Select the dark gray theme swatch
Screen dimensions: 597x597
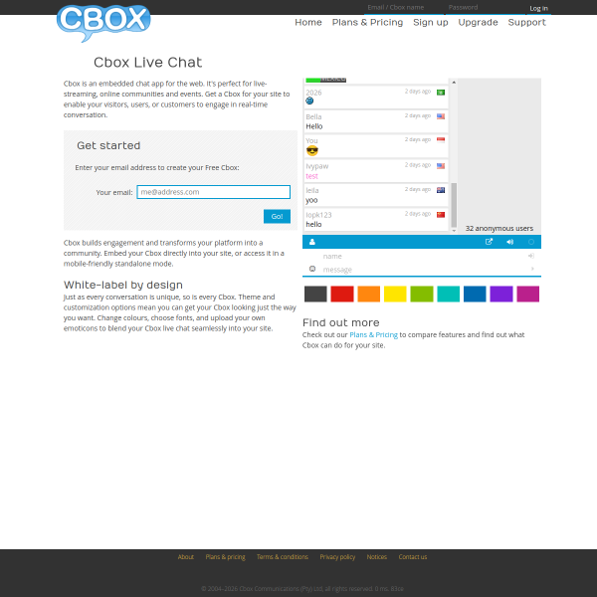315,294
